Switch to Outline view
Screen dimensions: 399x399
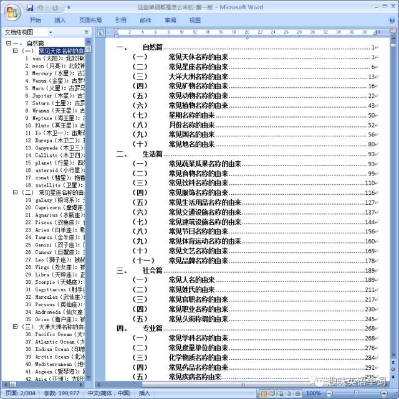pos(289,393)
